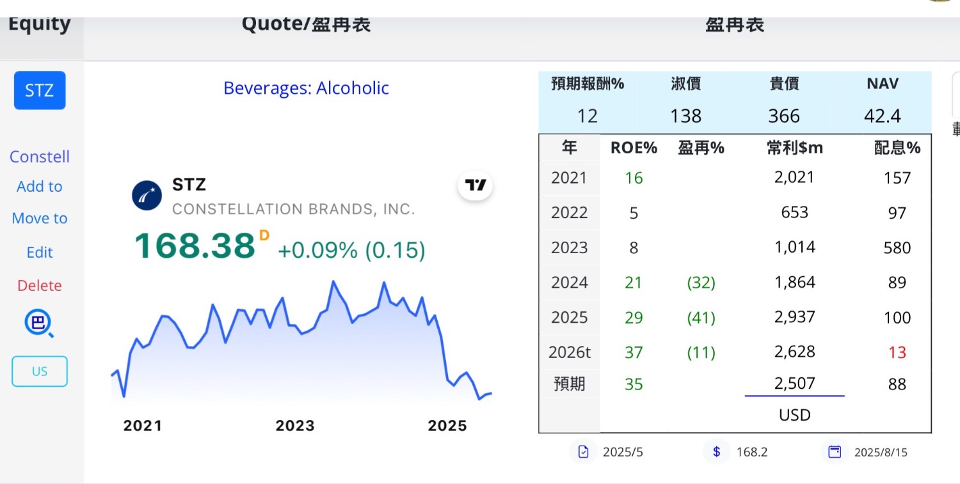This screenshot has width=960, height=484.
Task: Click the 2024 year row label
Action: click(570, 282)
